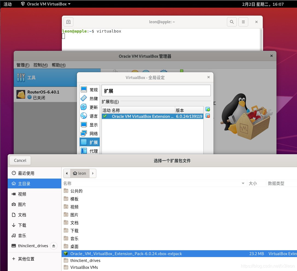297x271 pixels.
Task: Select Oracle_VM_VirtualBox_Extension_Pack-6.0.24.vbox-extpack file
Action: pyautogui.click(x=179, y=253)
